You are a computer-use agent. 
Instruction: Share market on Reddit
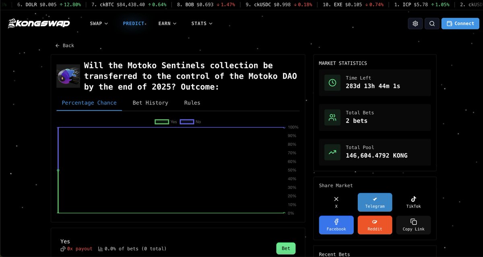click(375, 225)
